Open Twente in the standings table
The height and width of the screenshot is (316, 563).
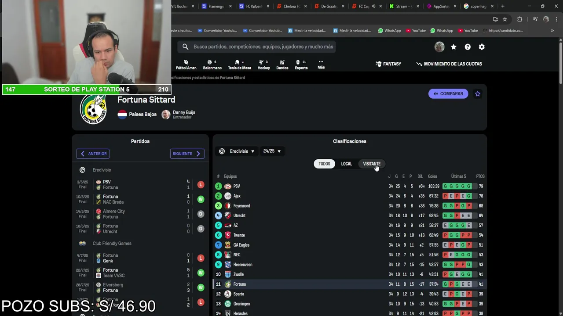pyautogui.click(x=350, y=235)
